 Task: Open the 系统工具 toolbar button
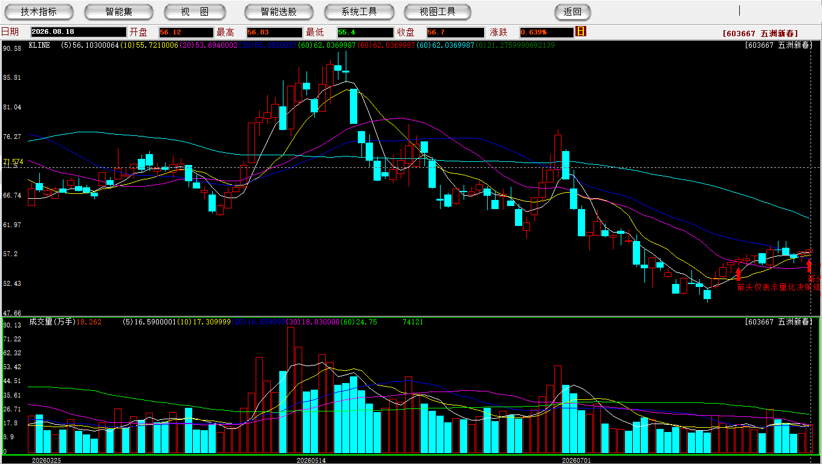[x=359, y=11]
